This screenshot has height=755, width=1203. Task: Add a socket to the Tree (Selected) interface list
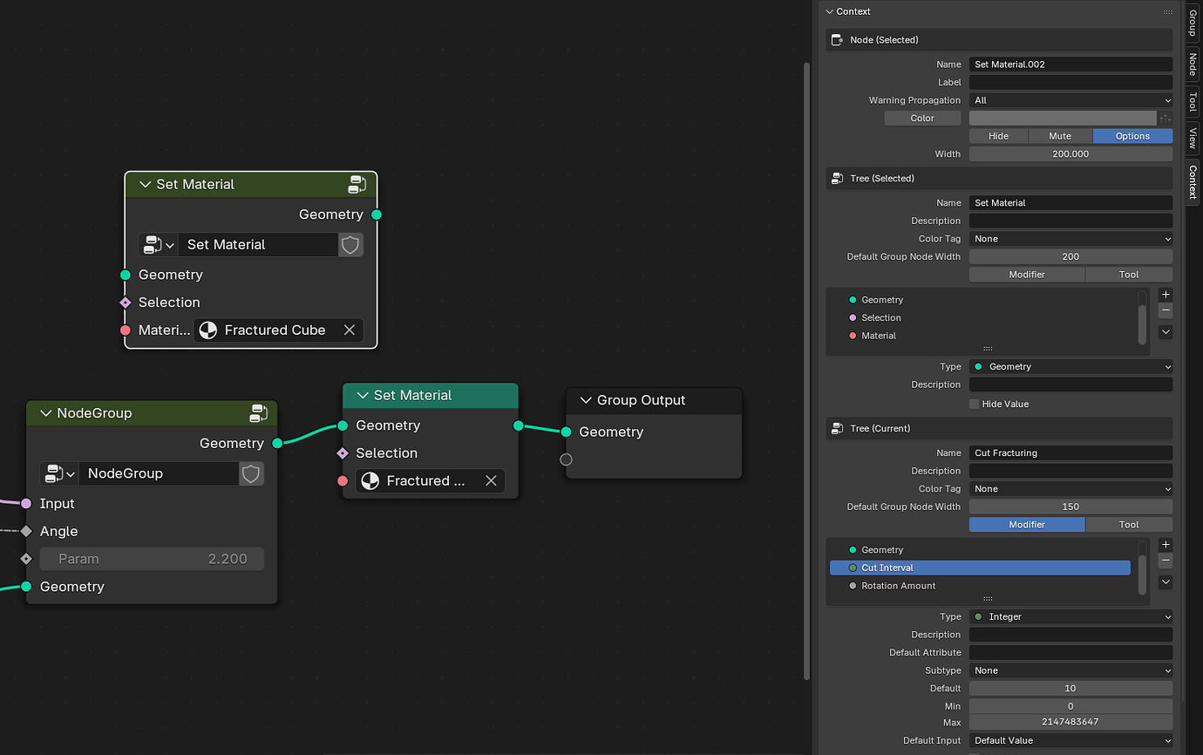point(1166,295)
